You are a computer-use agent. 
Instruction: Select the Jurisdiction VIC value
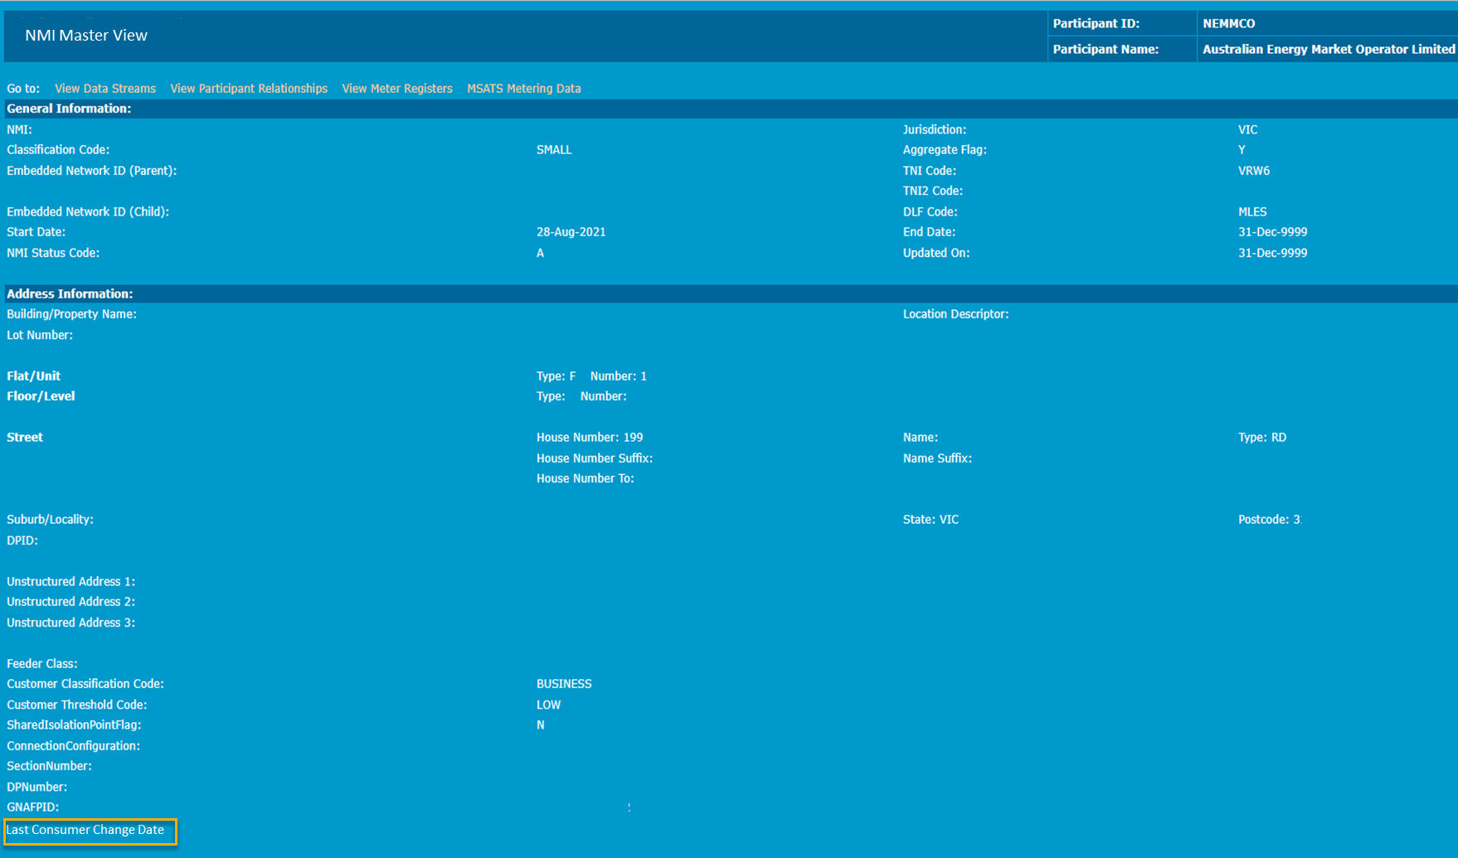click(x=1247, y=130)
